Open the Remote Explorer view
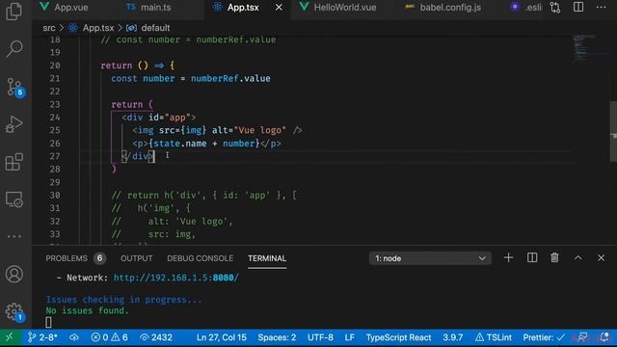The height and width of the screenshot is (347, 617). click(x=14, y=200)
